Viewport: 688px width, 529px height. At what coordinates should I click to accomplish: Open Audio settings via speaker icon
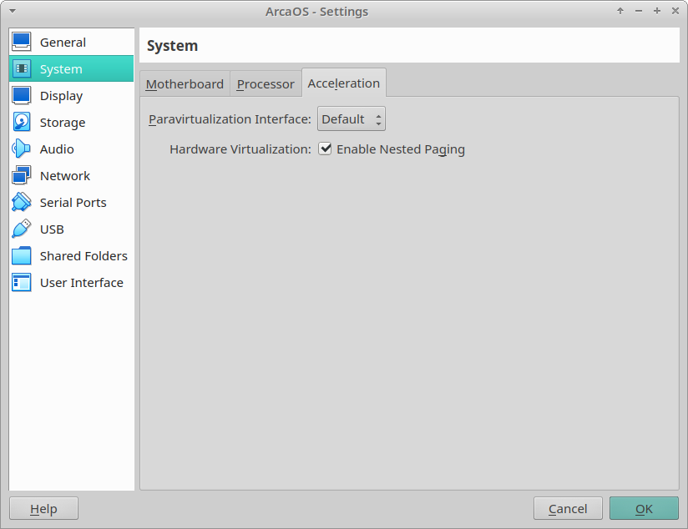click(x=22, y=149)
